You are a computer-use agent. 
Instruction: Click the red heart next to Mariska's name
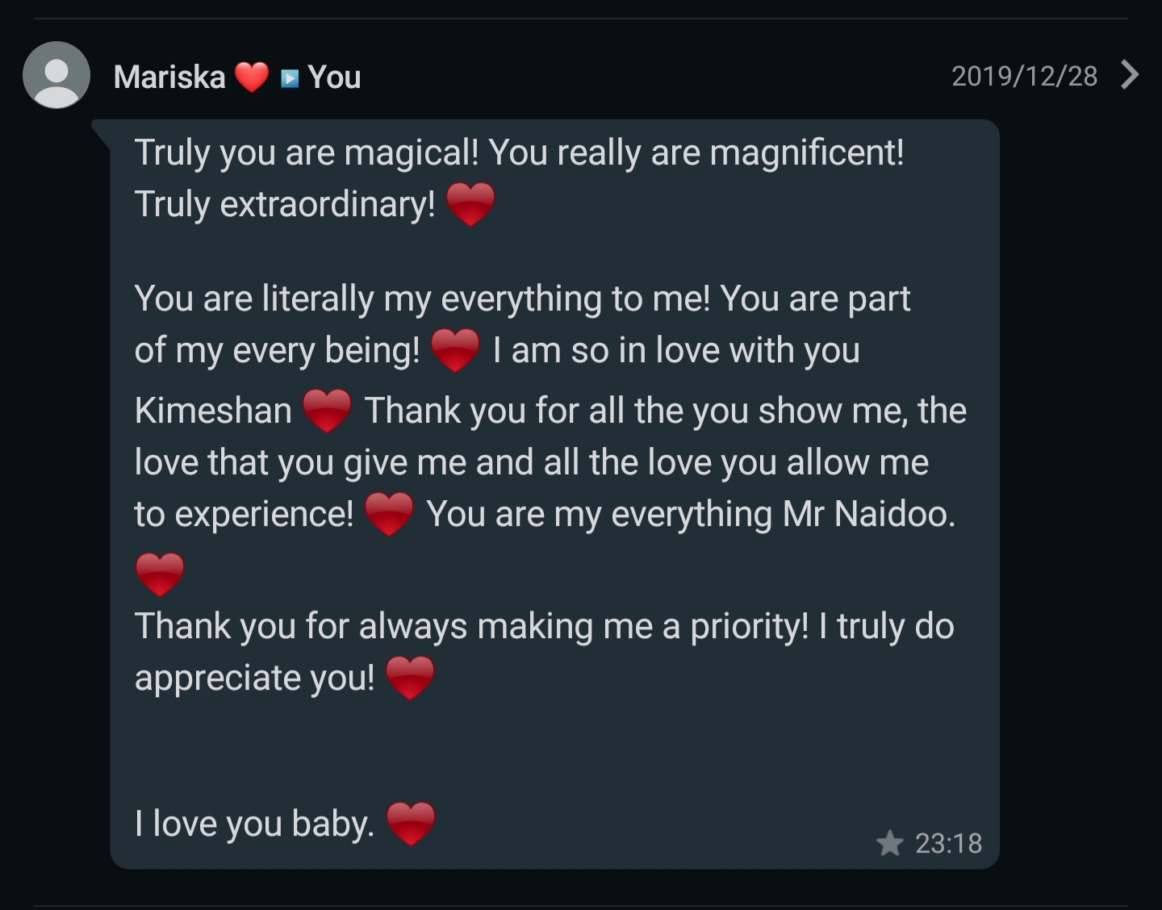click(252, 77)
